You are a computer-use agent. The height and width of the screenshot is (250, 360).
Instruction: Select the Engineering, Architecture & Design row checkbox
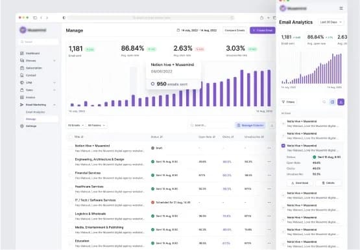(x=70, y=162)
